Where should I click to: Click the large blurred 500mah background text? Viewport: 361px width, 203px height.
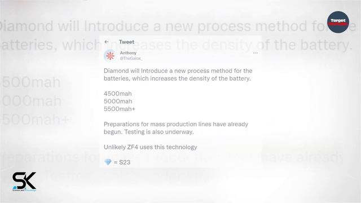pos(31,82)
